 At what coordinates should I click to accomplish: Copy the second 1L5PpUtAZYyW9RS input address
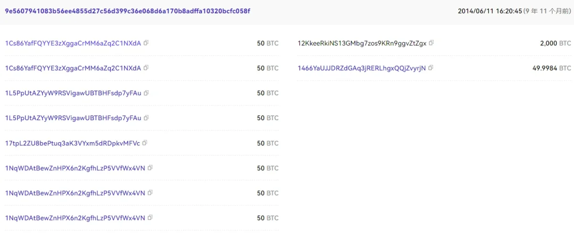pyautogui.click(x=146, y=118)
